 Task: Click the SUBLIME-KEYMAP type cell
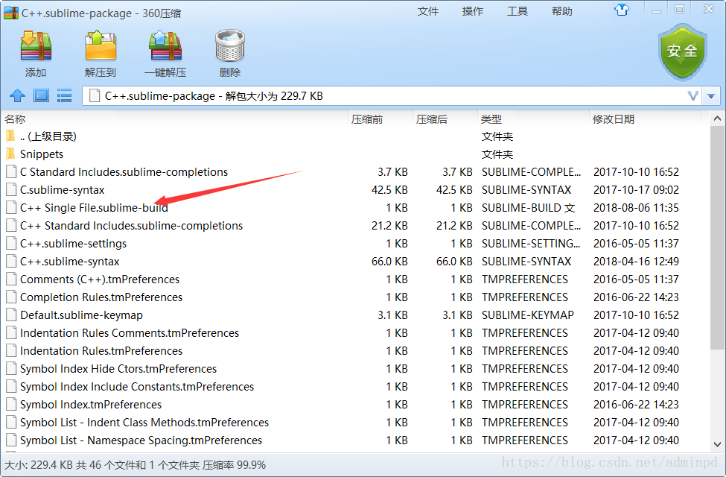(x=527, y=315)
